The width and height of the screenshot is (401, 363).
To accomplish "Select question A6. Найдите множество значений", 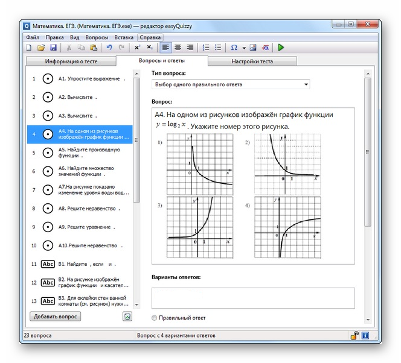I will click(x=80, y=171).
